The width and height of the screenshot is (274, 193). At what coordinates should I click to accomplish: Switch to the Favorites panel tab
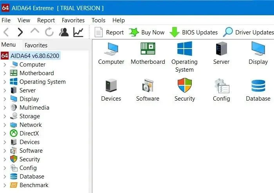[36, 45]
